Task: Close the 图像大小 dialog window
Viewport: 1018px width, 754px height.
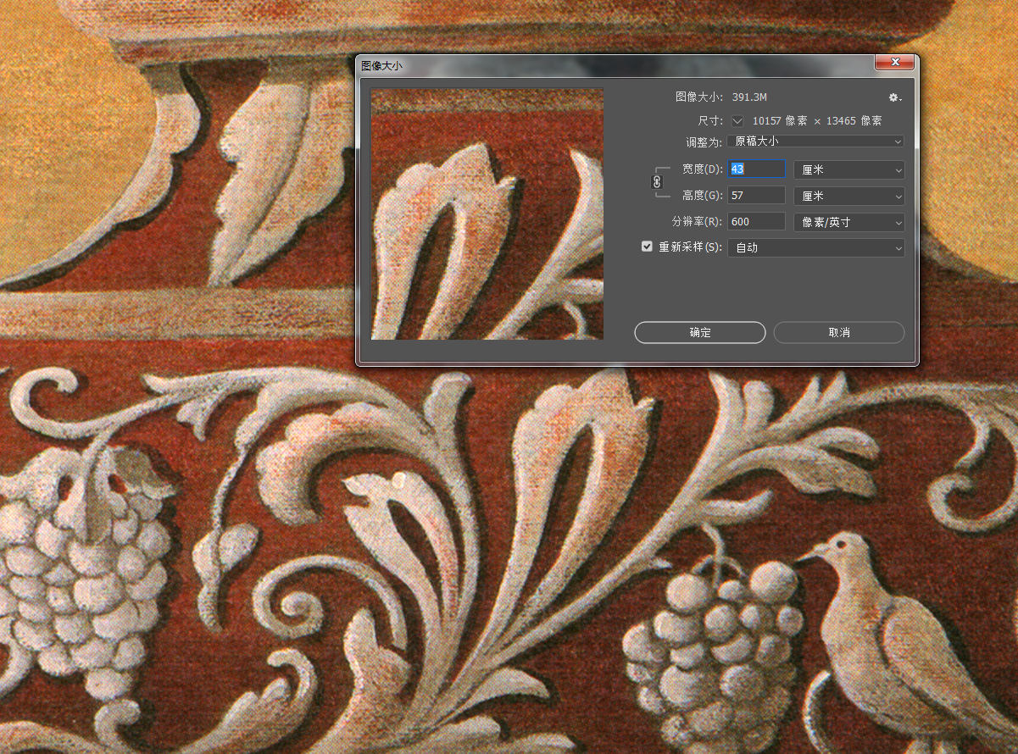Action: 894,63
